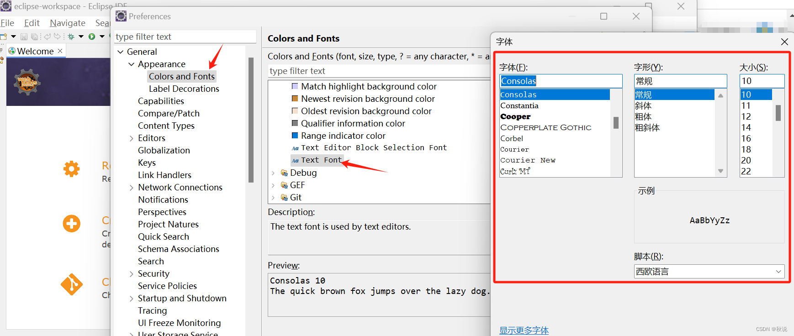Choose Copperplate Gothic in font list
The width and height of the screenshot is (794, 336).
pyautogui.click(x=546, y=127)
